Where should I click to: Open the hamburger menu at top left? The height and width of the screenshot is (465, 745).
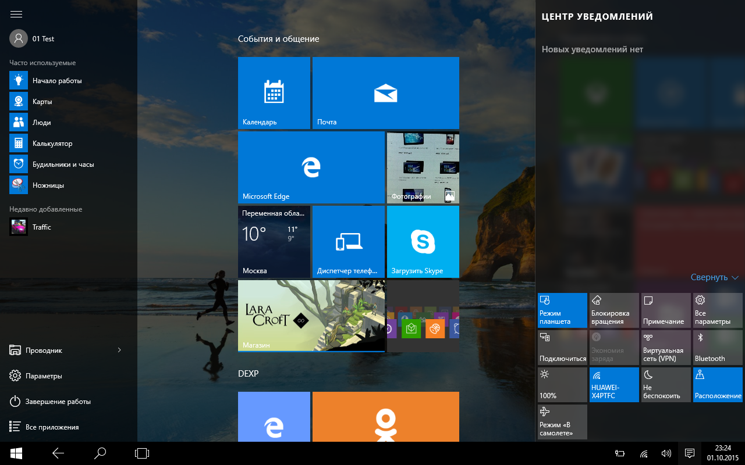[16, 14]
